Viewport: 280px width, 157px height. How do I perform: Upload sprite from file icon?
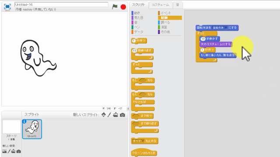coord(115,115)
